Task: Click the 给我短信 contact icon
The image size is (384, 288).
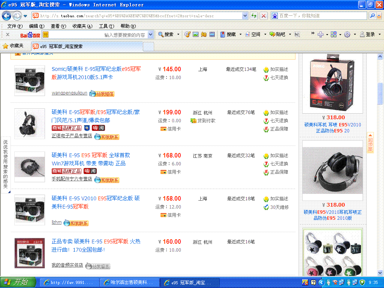Action: [x=102, y=93]
